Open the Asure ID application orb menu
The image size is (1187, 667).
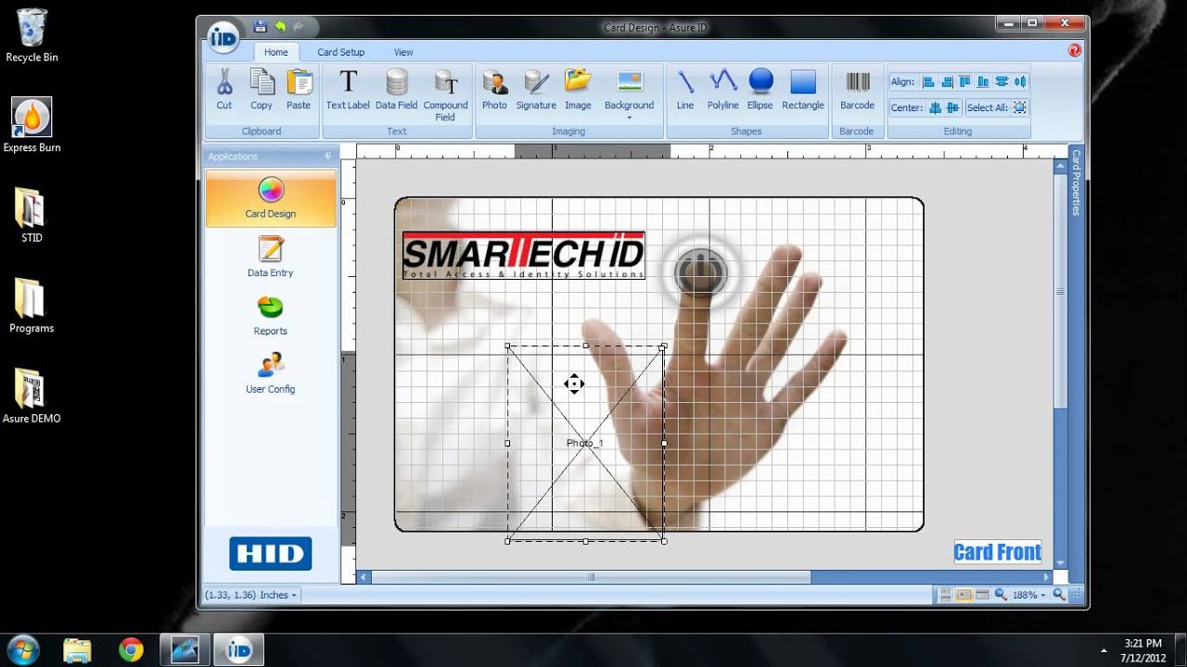(x=223, y=36)
